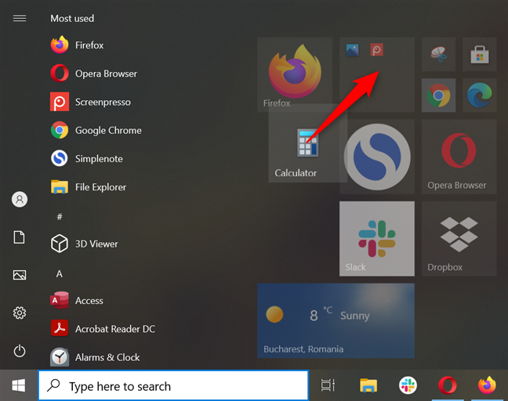Click the Type here to search box
Screen dimensions: 508x401
pos(173,385)
